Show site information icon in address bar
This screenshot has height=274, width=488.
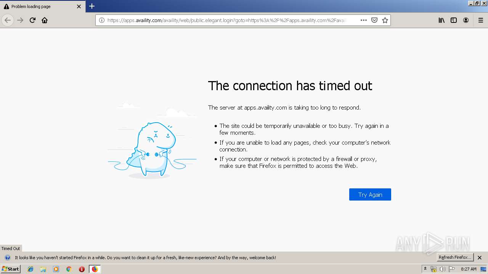(x=102, y=20)
